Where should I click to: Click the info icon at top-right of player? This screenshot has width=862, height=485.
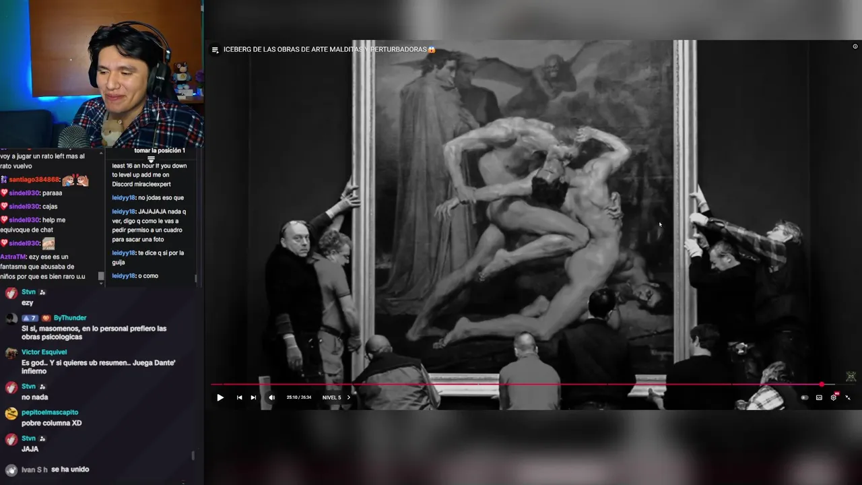[855, 46]
